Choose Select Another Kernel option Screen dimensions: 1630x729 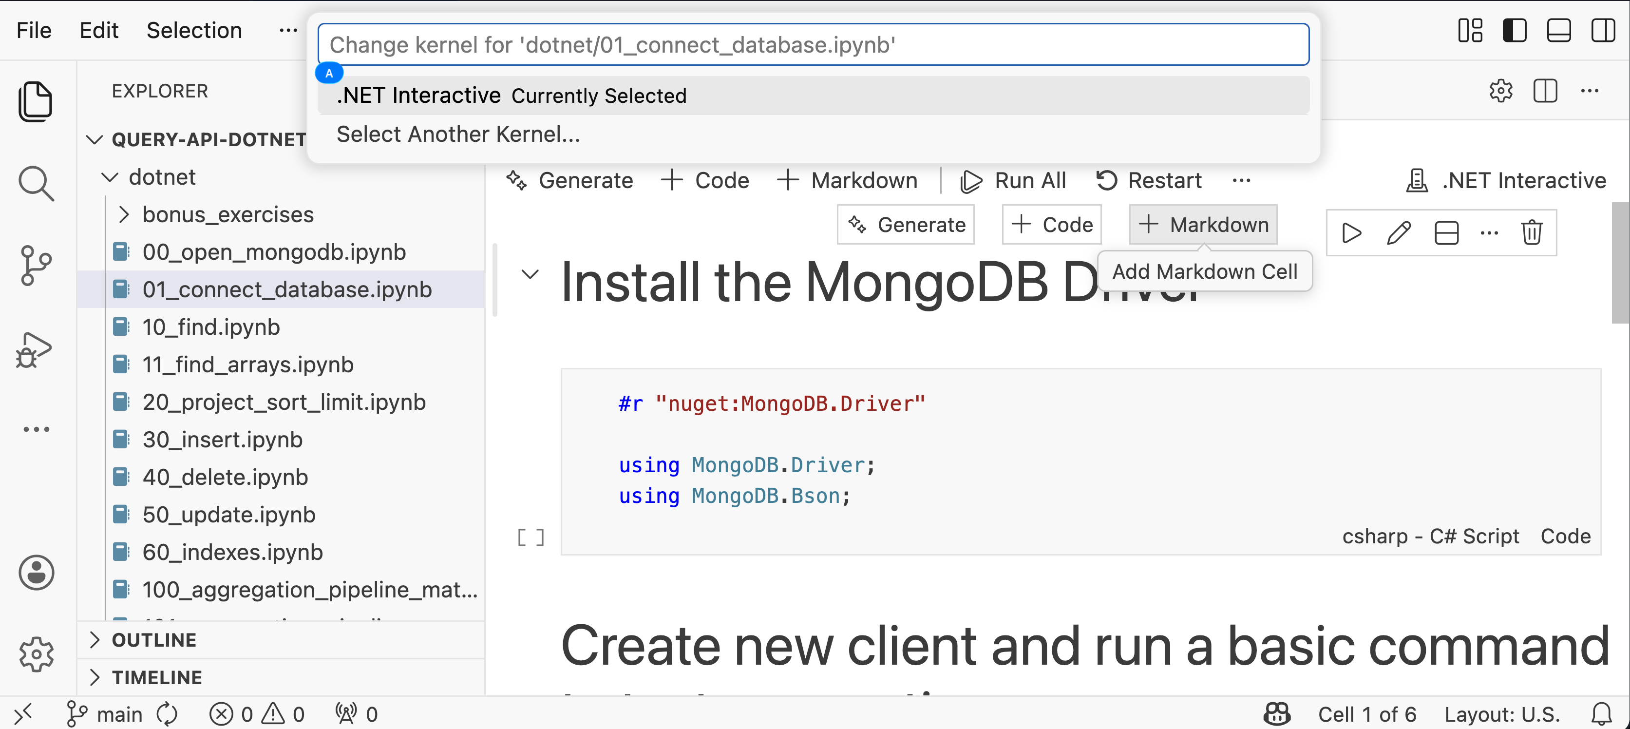(458, 135)
